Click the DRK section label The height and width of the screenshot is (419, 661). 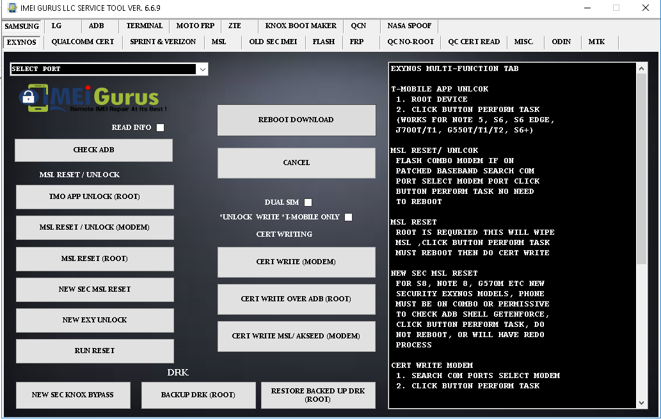(x=178, y=373)
